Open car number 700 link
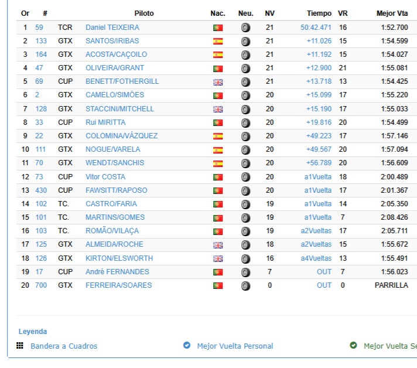417x368 pixels. pos(41,285)
